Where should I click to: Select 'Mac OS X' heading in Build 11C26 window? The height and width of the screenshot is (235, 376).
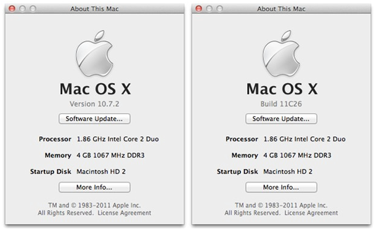282,89
